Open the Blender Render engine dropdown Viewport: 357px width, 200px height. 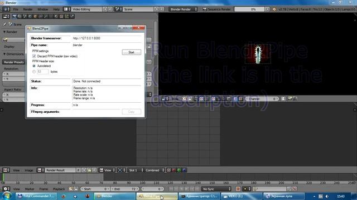pyautogui.click(x=184, y=9)
